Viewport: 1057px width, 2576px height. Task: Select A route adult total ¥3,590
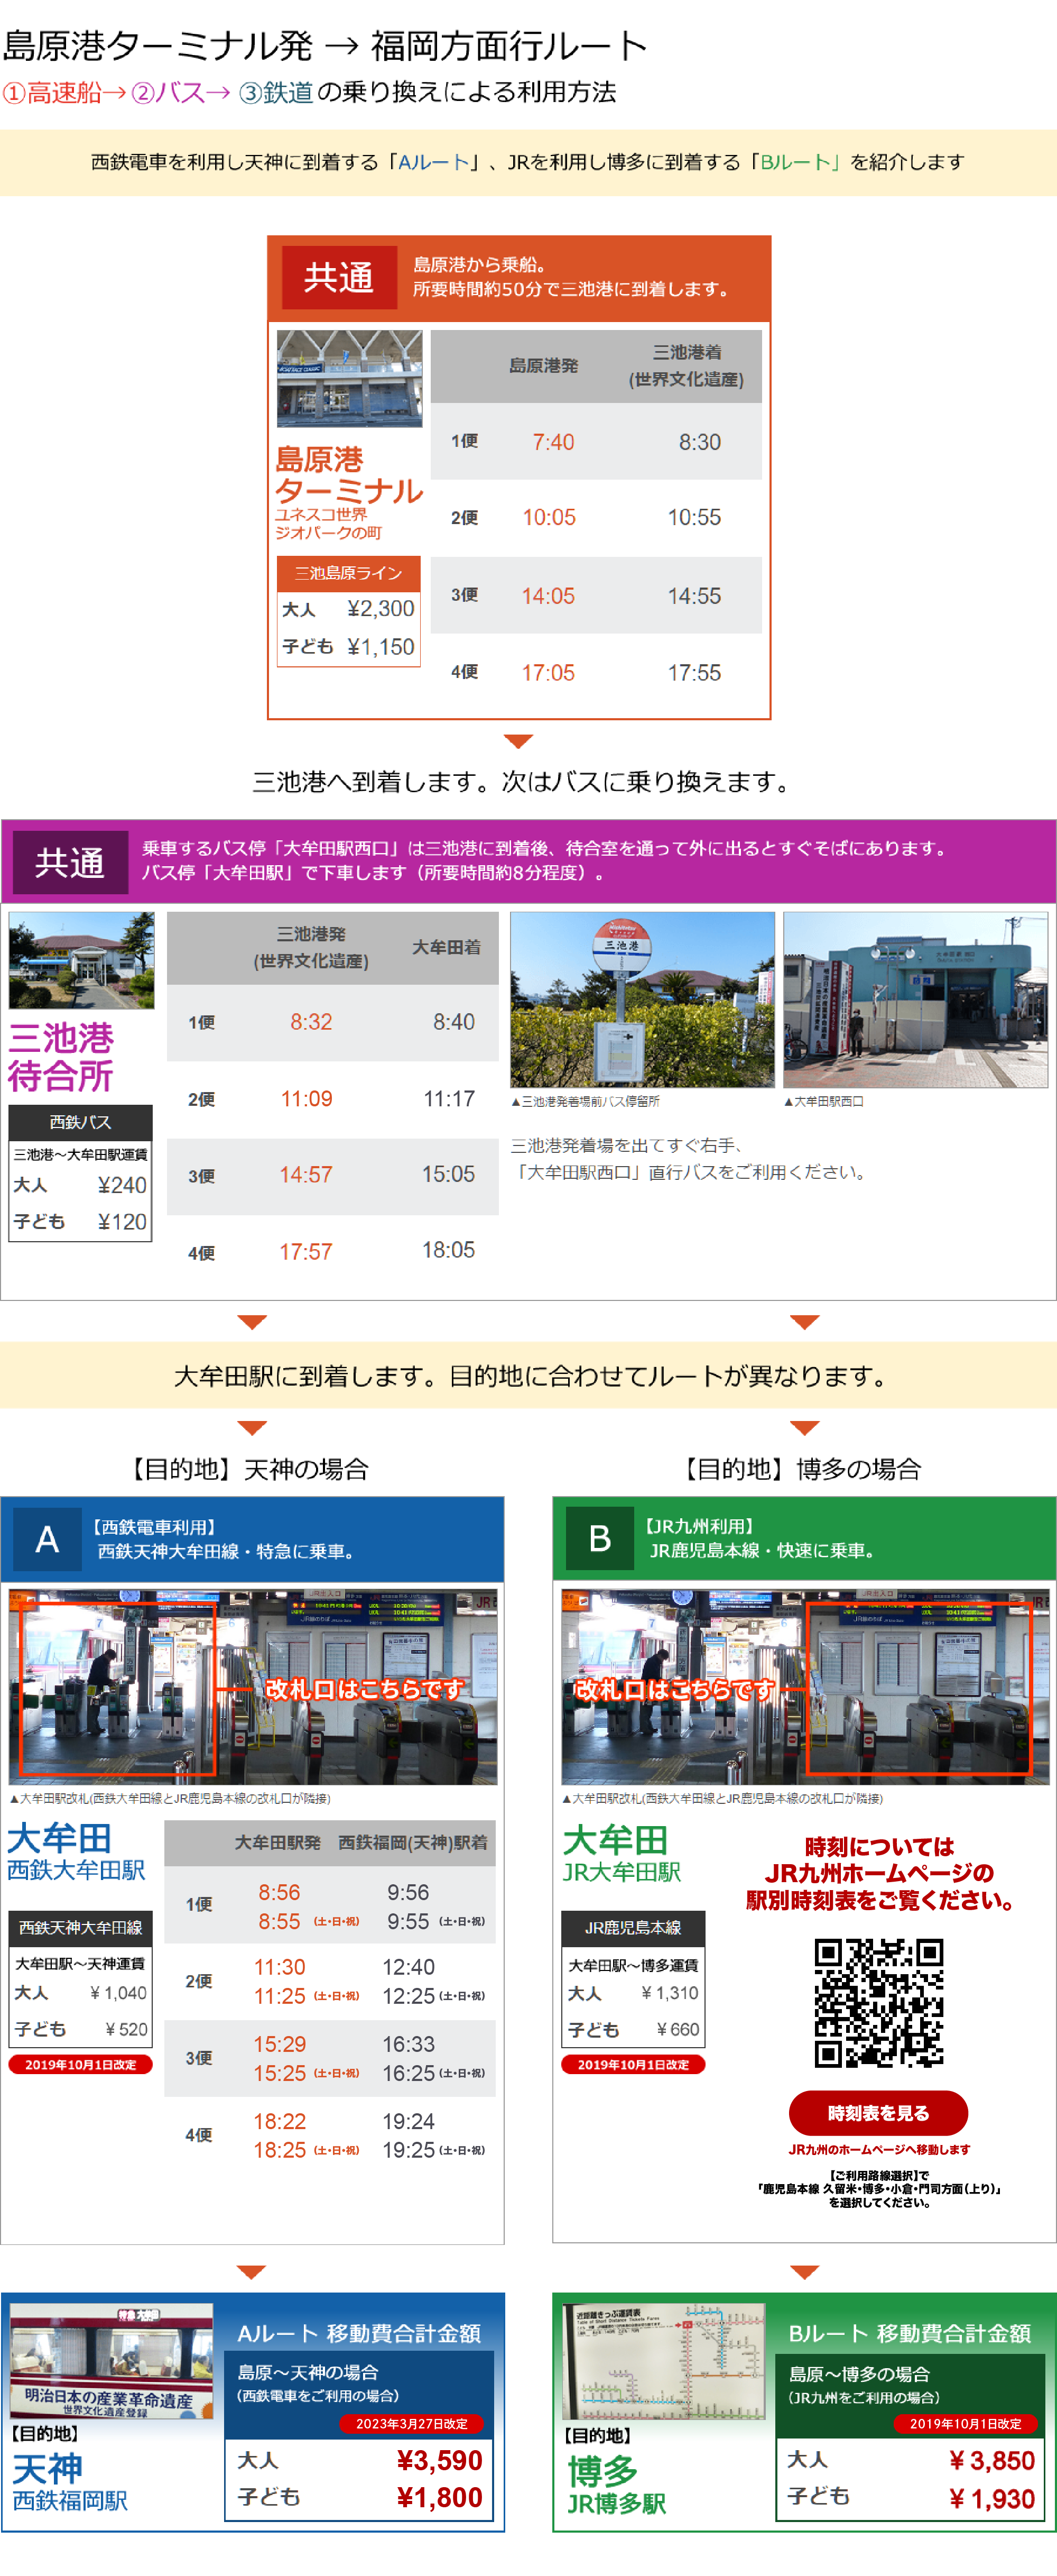click(439, 2460)
